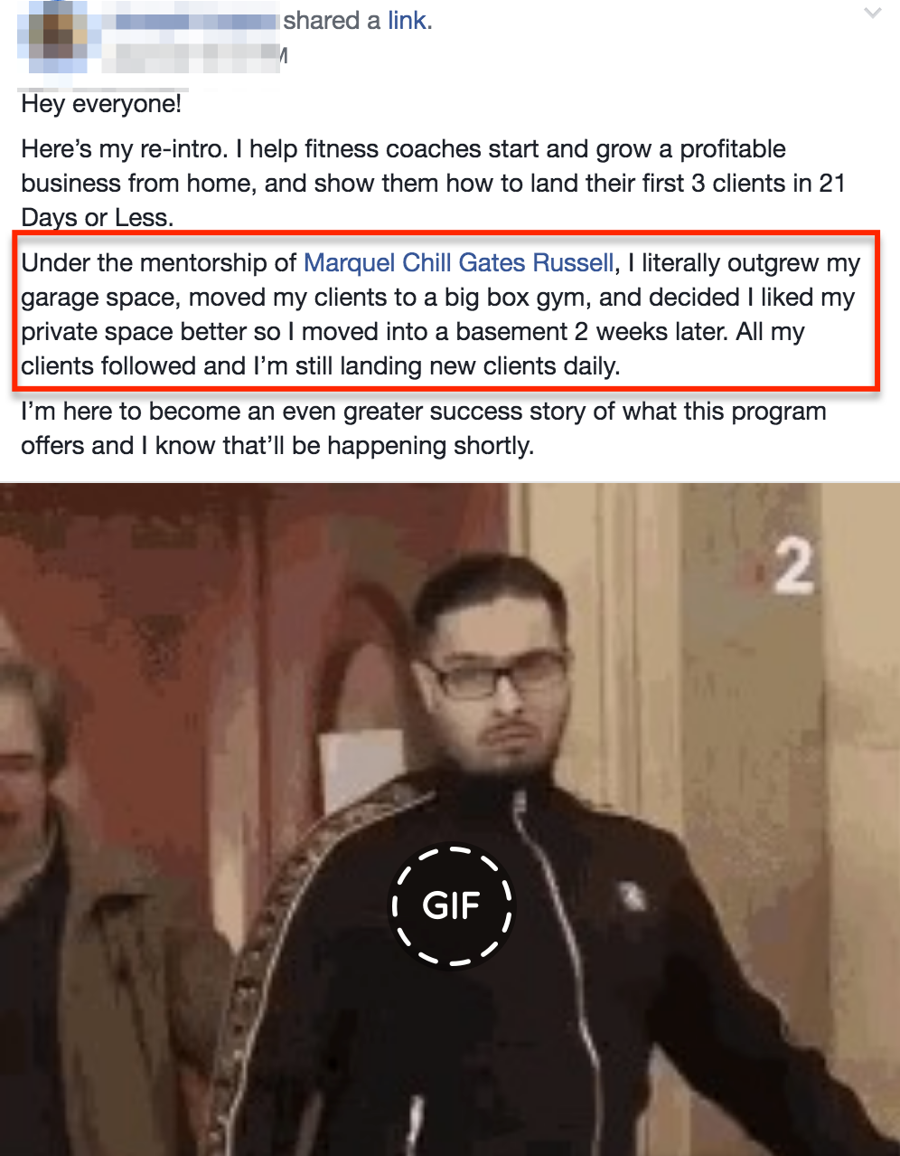Click the "Days or Less." text line
The image size is (900, 1156).
96,217
